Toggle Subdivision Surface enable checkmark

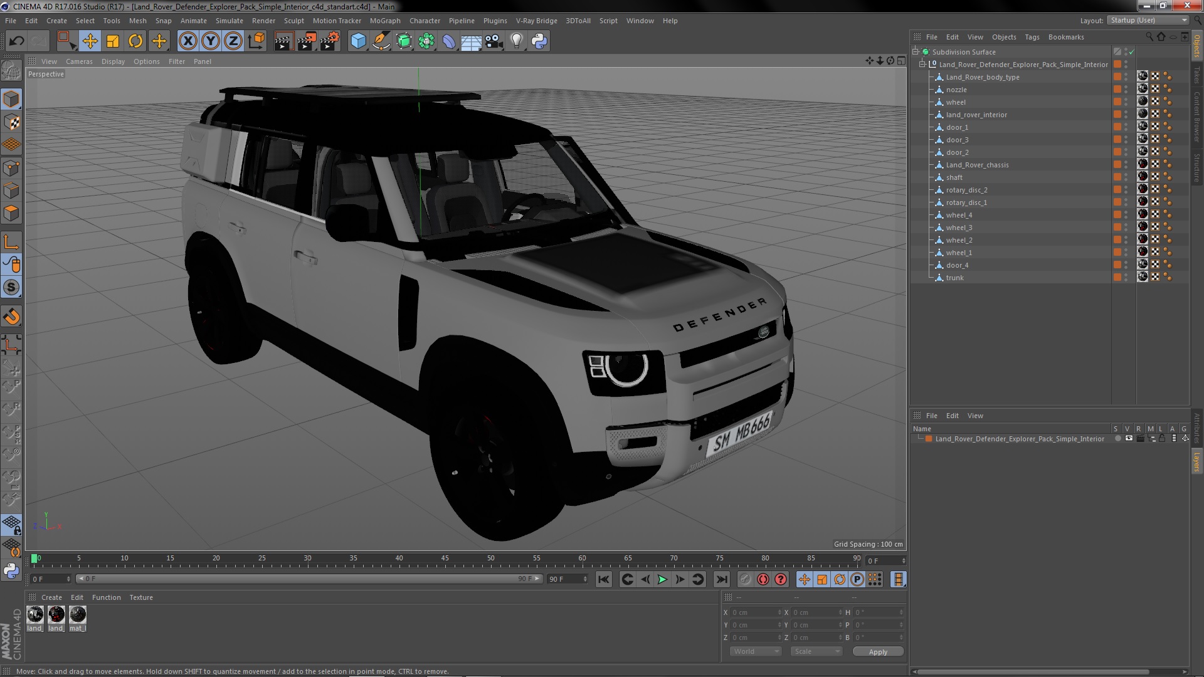(1132, 52)
